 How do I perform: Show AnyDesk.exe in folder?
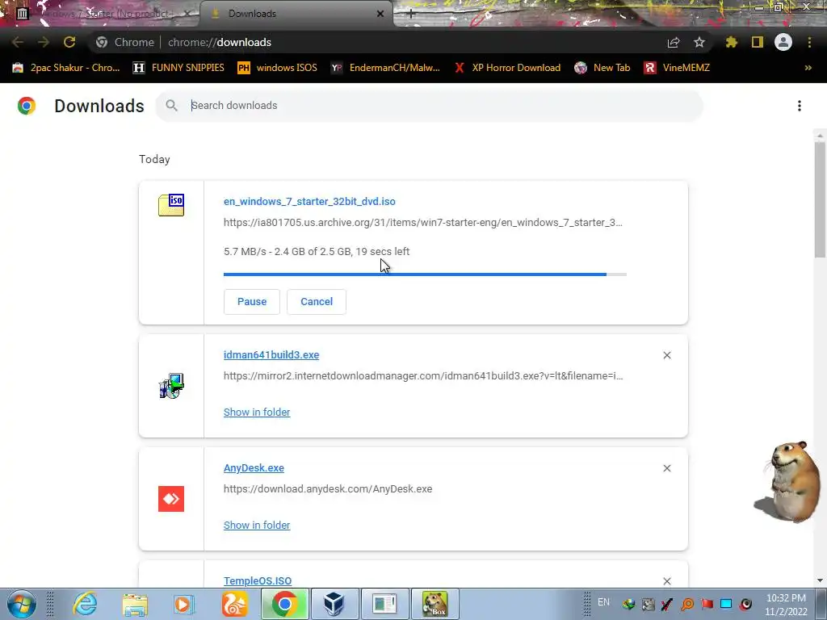click(x=257, y=525)
